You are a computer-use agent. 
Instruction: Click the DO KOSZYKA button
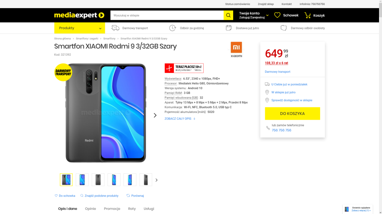coord(292,113)
